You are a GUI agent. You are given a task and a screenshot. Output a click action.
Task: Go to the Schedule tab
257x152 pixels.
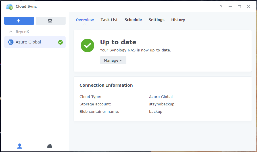pyautogui.click(x=133, y=20)
